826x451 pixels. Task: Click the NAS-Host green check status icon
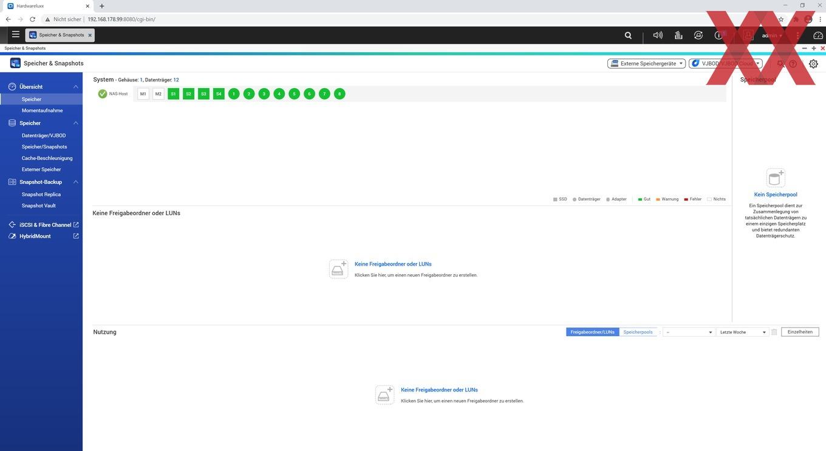click(x=103, y=94)
